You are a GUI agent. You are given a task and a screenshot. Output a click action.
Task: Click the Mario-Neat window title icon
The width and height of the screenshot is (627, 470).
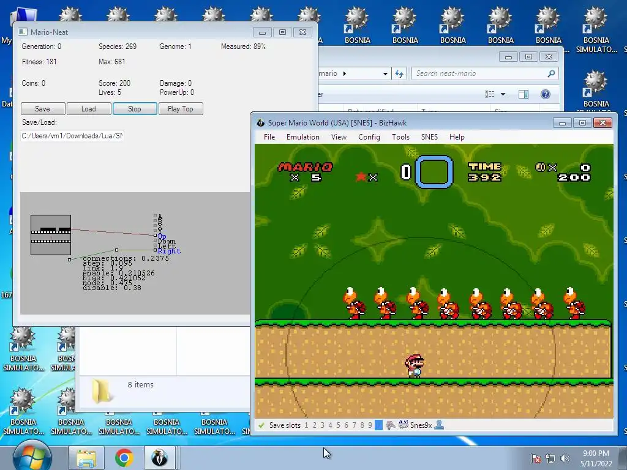coord(23,32)
